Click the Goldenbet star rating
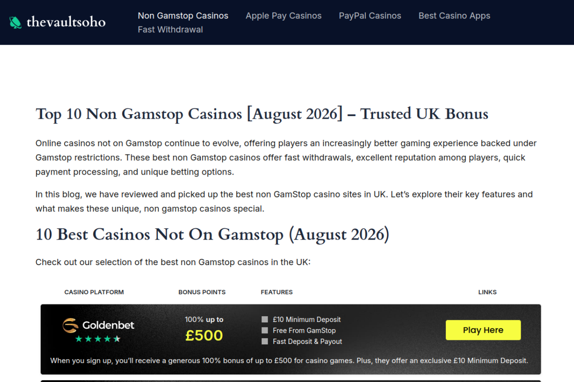Viewport: 574px width, 382px height. point(98,339)
